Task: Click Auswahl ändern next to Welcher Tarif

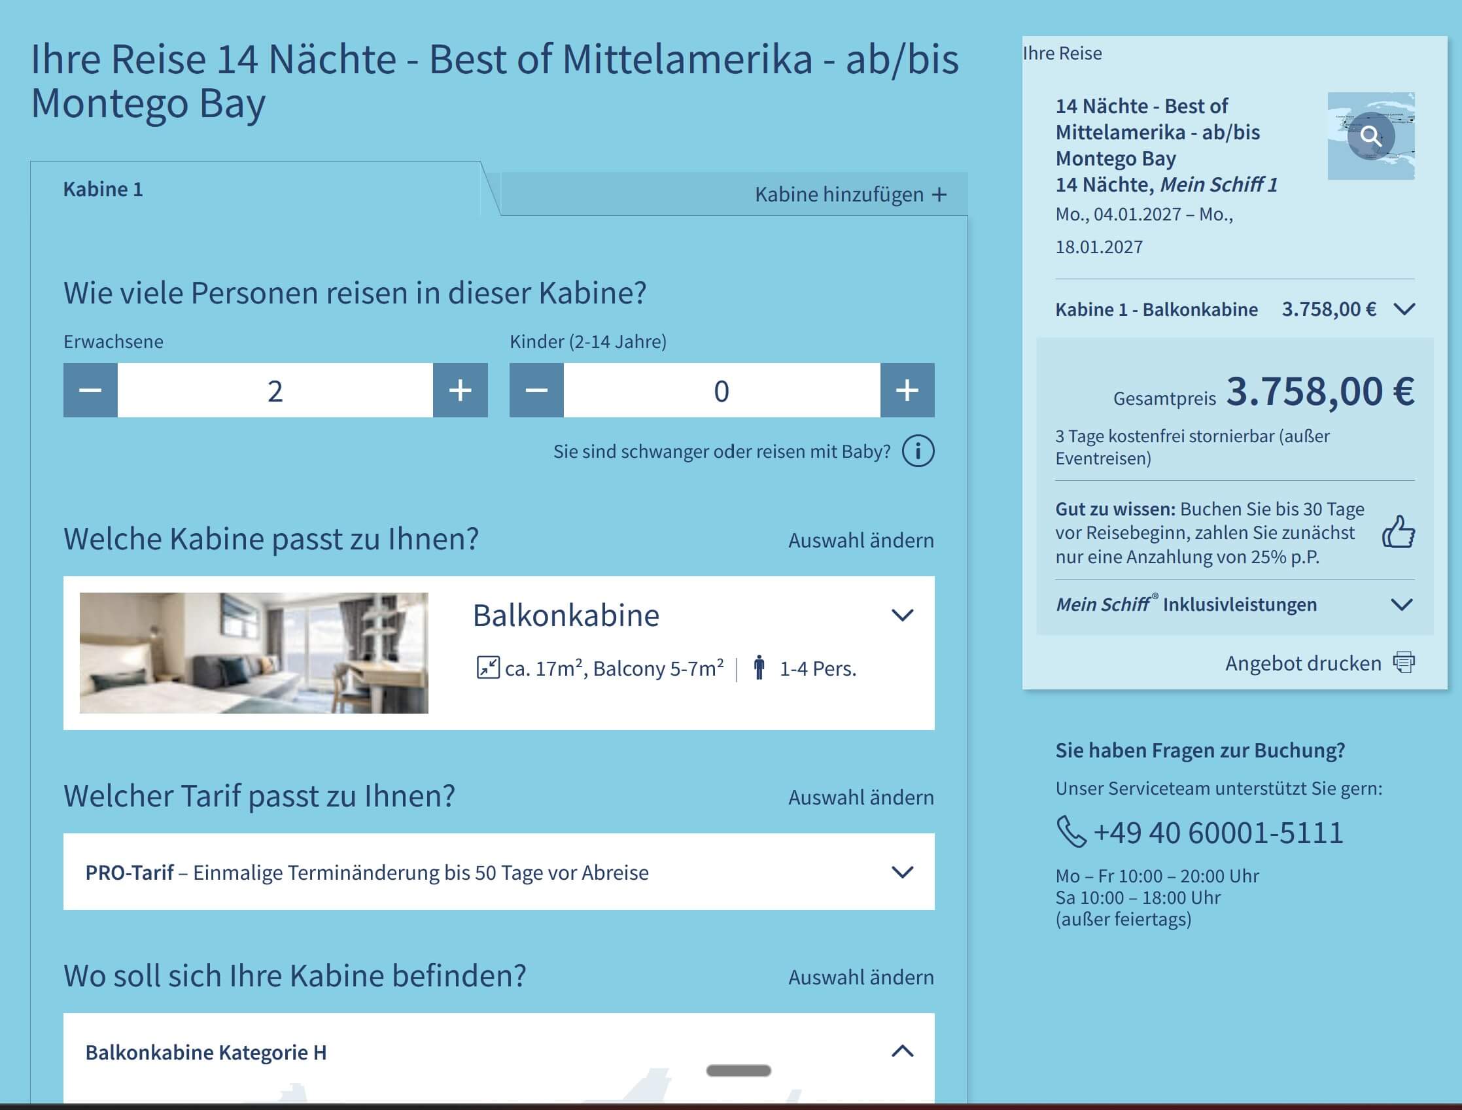Action: coord(861,797)
